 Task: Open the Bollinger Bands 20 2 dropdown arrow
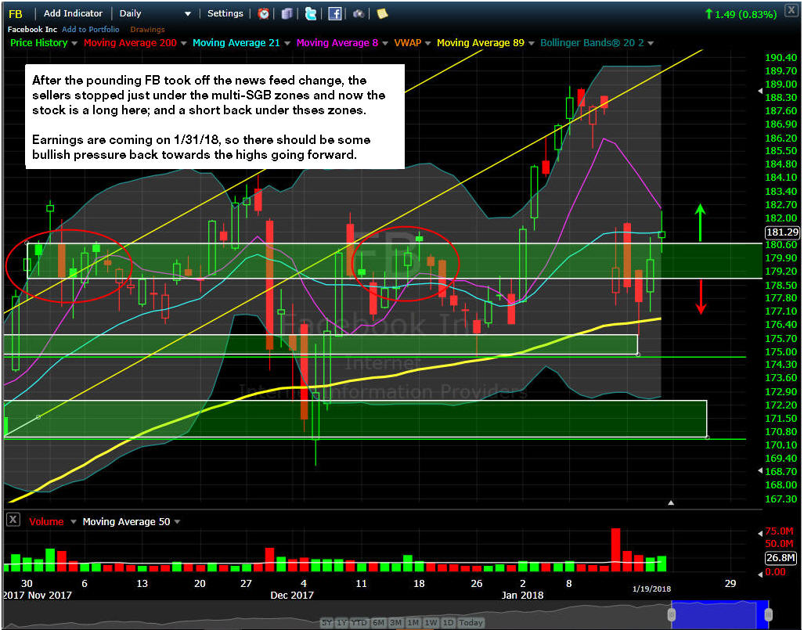coord(651,44)
